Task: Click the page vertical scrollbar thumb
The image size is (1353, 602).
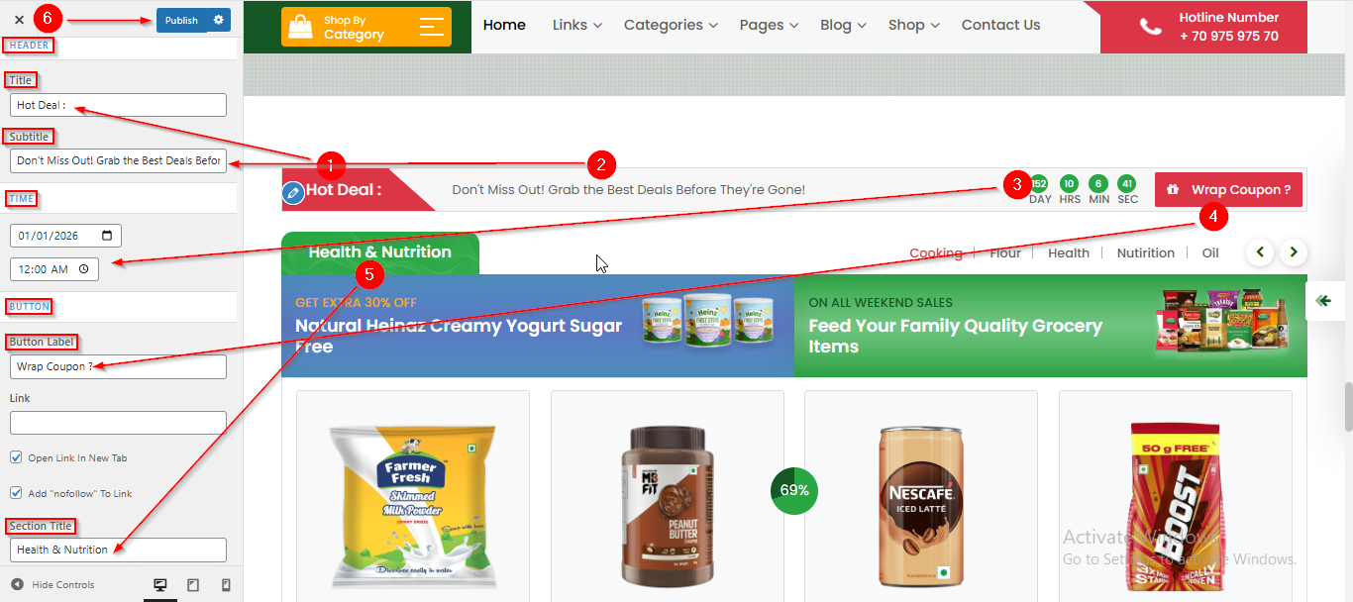Action: pos(1348,406)
